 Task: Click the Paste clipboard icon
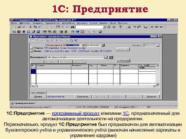pyautogui.click(x=40, y=27)
